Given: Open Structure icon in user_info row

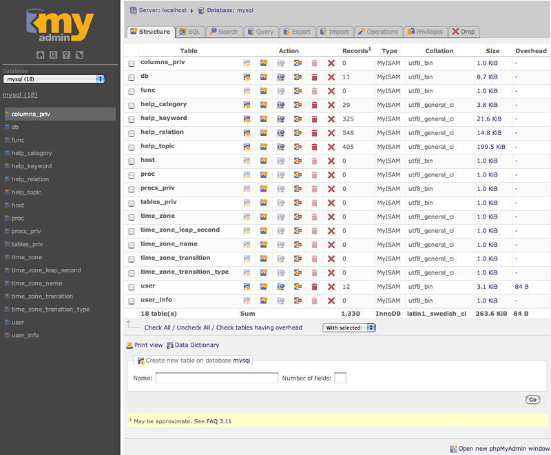Looking at the screenshot, I should point(264,301).
